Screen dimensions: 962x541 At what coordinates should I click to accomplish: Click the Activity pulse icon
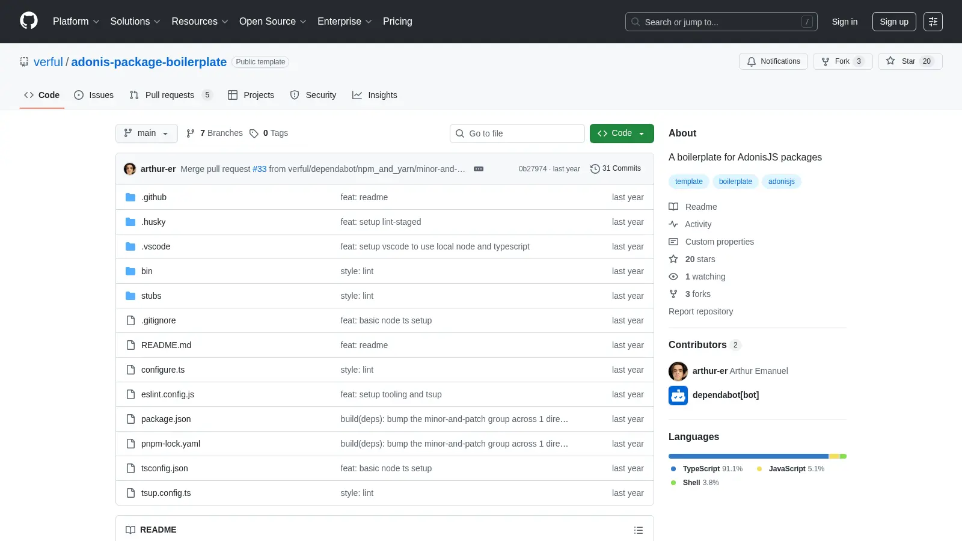coord(673,224)
